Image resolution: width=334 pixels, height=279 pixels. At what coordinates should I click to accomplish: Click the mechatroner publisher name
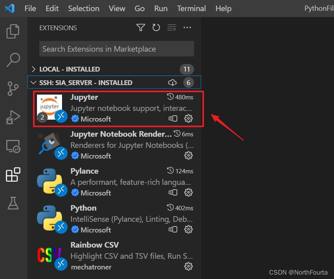coord(91,267)
